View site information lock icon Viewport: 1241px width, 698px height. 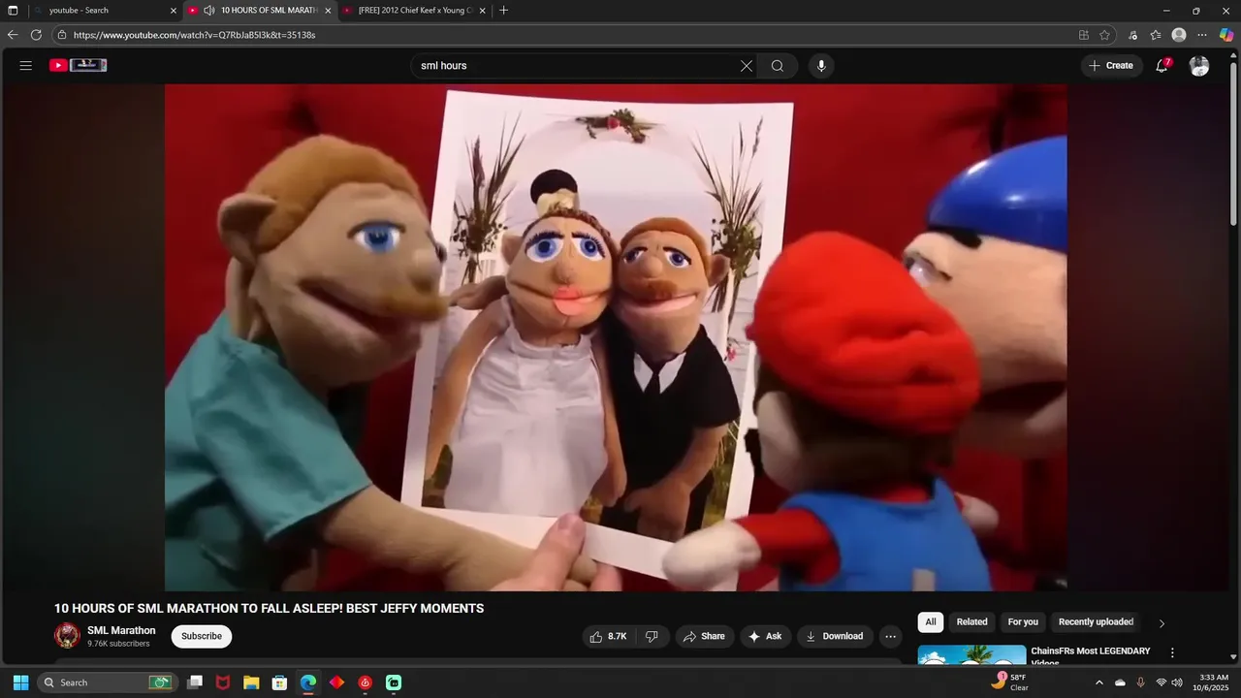pyautogui.click(x=62, y=35)
